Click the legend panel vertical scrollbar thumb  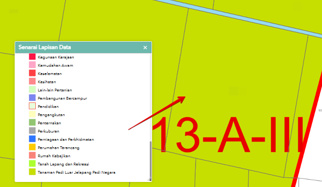149,160
